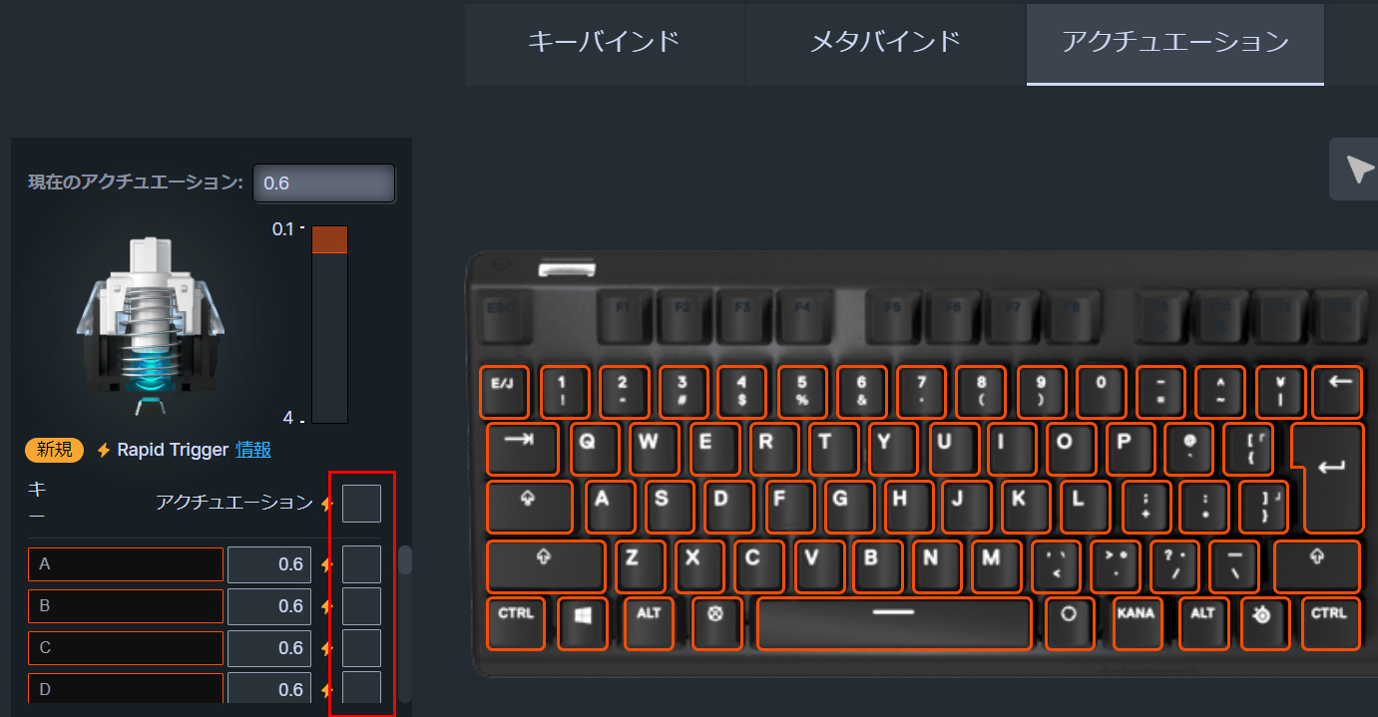Enable Rapid Trigger checkbox for key C
Viewport: 1378px width, 717px height.
361,648
